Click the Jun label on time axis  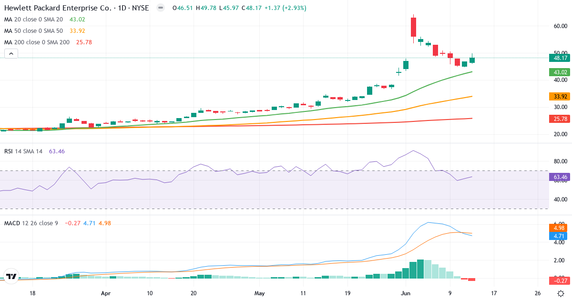[x=406, y=293]
